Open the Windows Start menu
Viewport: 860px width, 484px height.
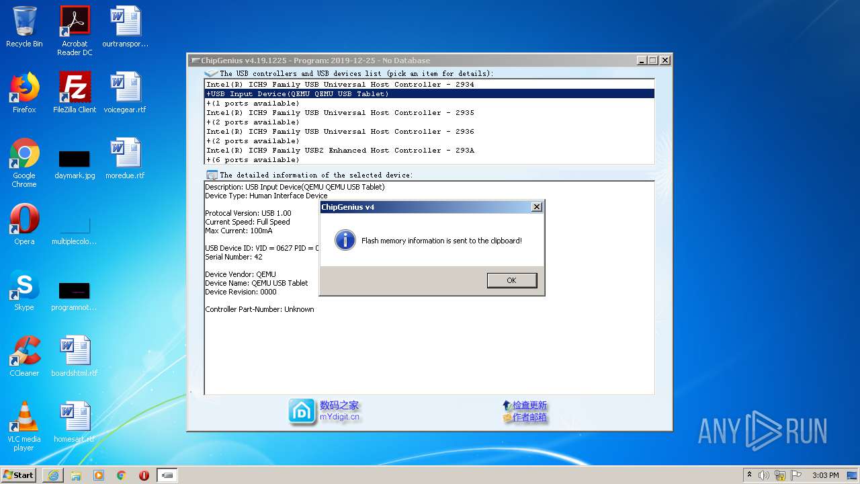click(x=19, y=475)
